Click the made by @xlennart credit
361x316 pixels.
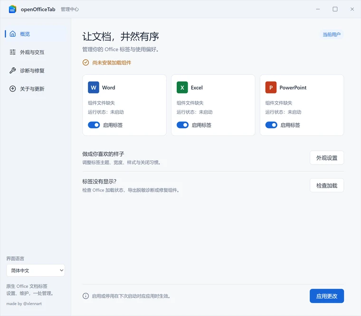point(24,304)
